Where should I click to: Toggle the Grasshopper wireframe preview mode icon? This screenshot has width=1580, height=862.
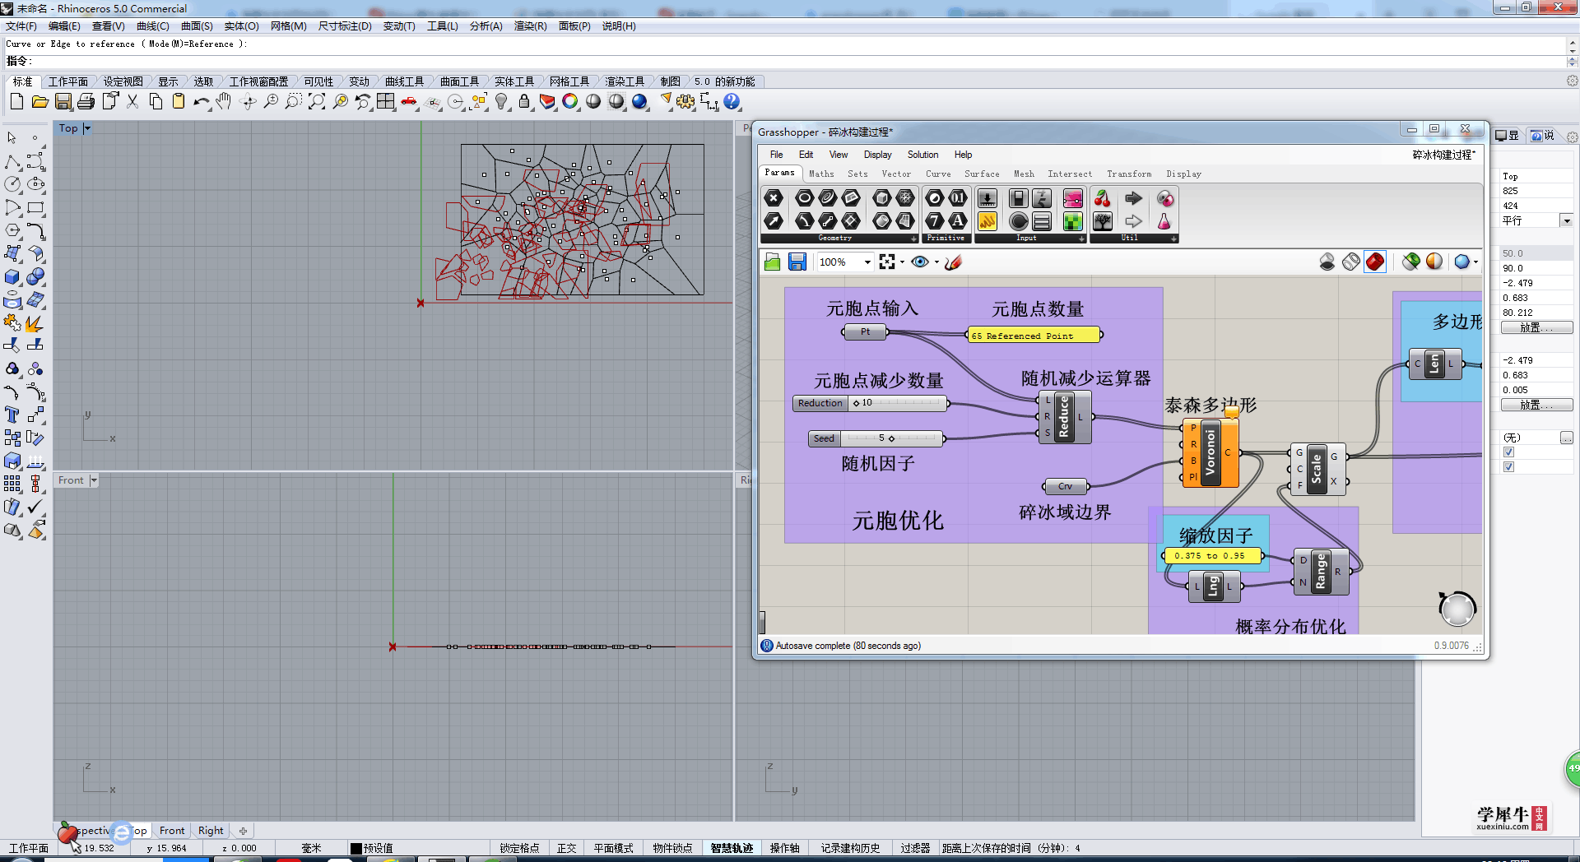pos(1351,262)
